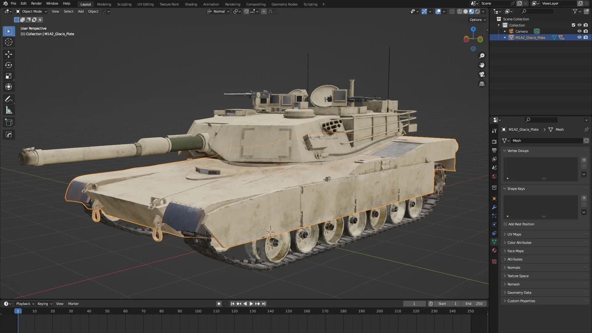Expand the UV Maps panel
The height and width of the screenshot is (333, 592).
point(514,234)
